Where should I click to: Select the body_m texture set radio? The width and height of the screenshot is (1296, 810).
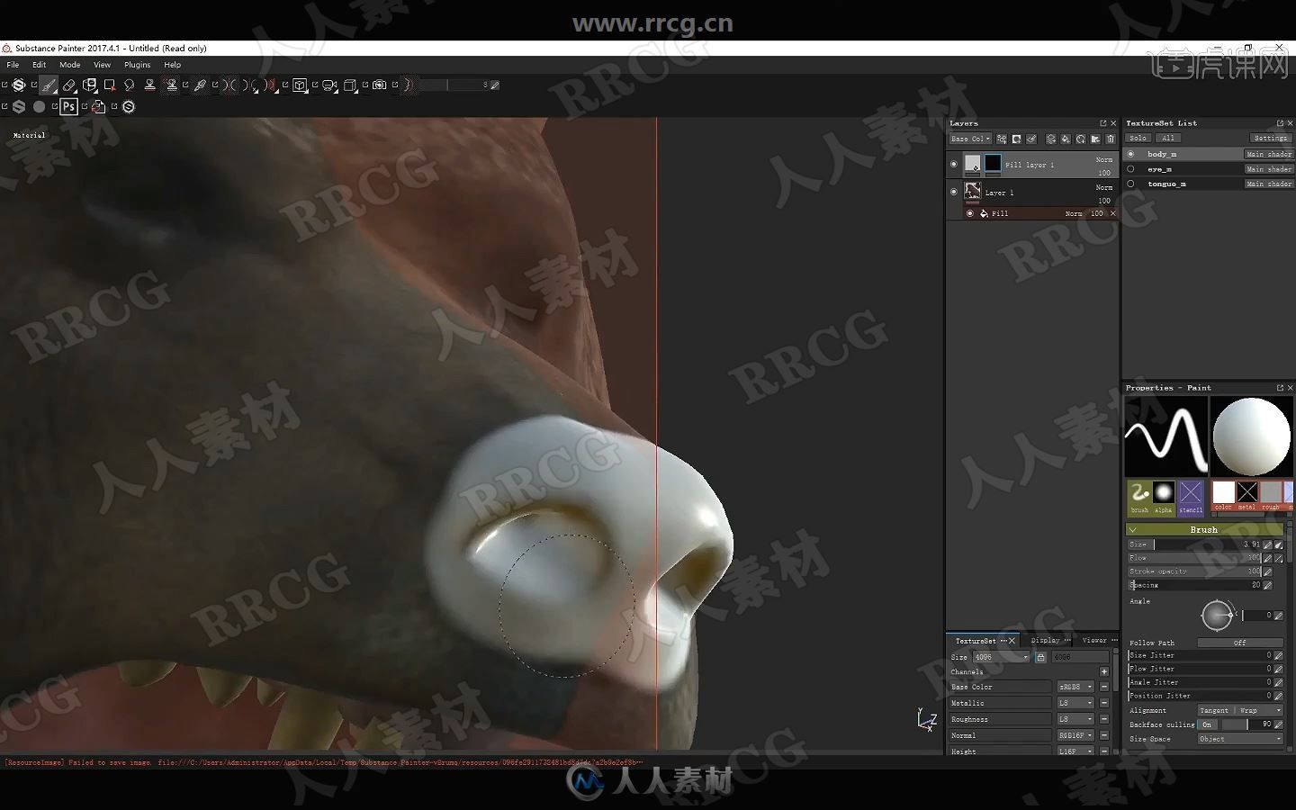point(1131,154)
